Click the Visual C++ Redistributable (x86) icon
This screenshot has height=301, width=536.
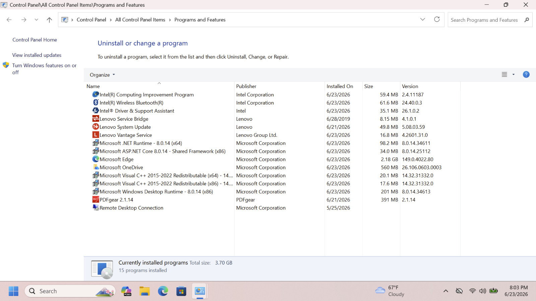point(96,183)
